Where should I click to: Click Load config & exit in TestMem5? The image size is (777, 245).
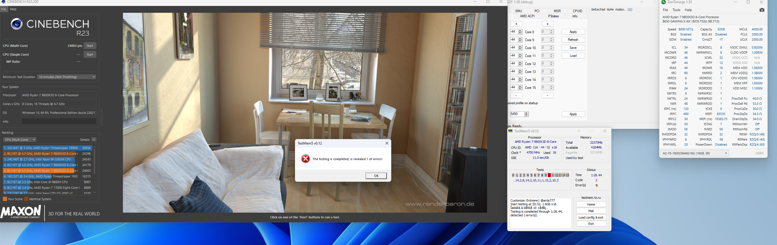(591, 217)
